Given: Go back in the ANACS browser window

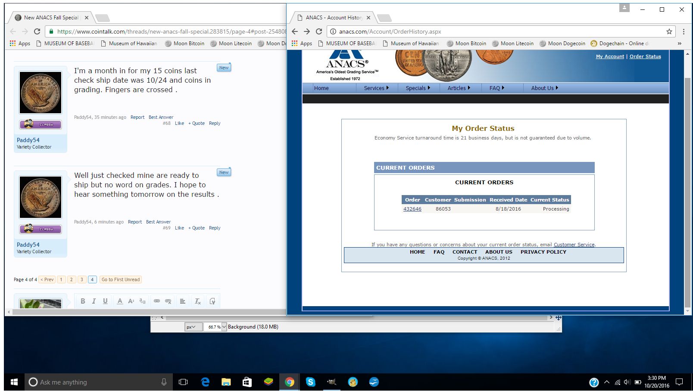Looking at the screenshot, I should pos(295,31).
